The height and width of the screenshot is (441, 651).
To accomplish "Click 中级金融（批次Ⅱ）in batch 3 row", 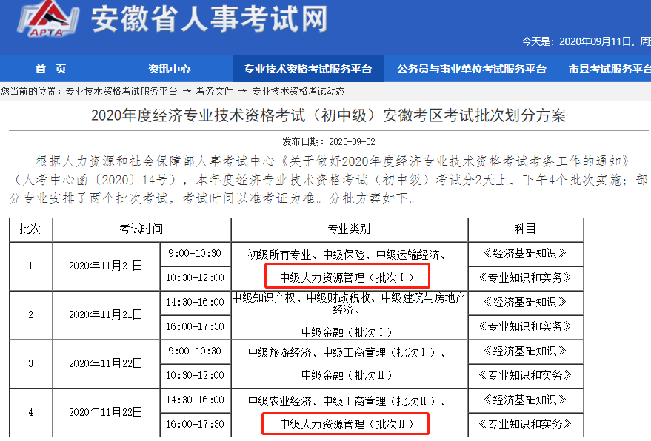I will point(347,375).
